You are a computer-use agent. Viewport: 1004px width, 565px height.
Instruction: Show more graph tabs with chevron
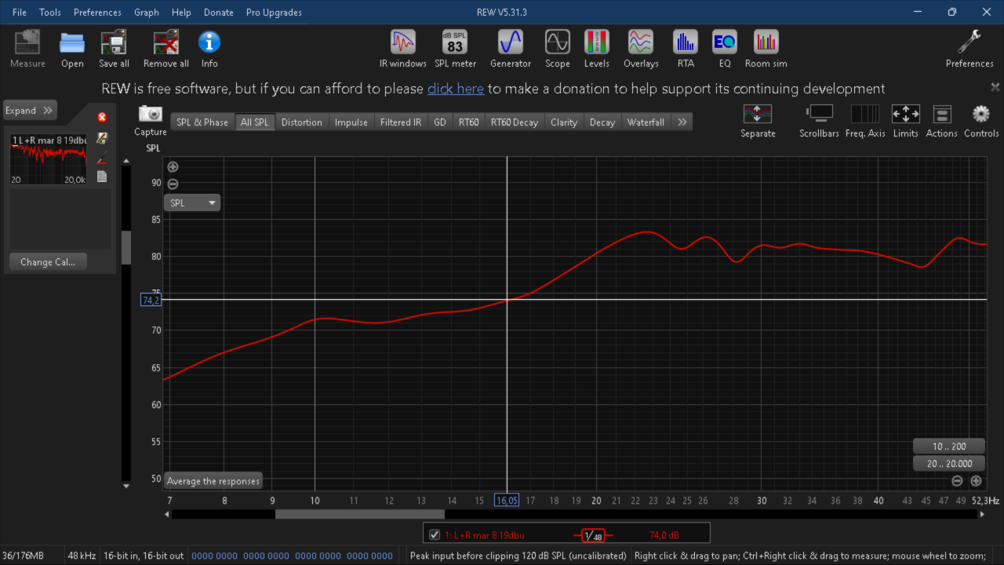point(682,122)
